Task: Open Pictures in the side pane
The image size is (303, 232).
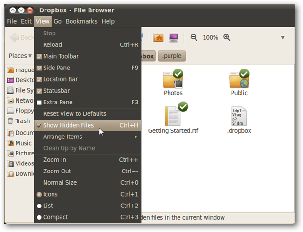Action: (20, 153)
